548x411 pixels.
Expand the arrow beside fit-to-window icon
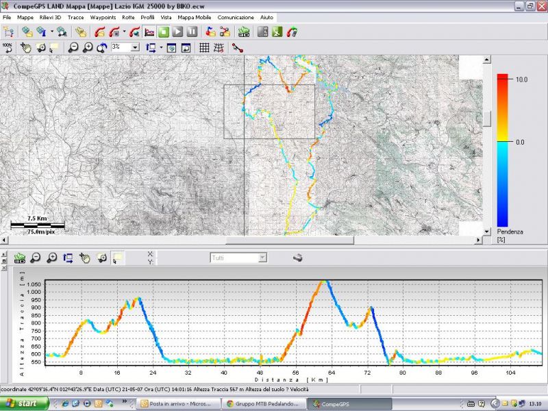[161, 47]
